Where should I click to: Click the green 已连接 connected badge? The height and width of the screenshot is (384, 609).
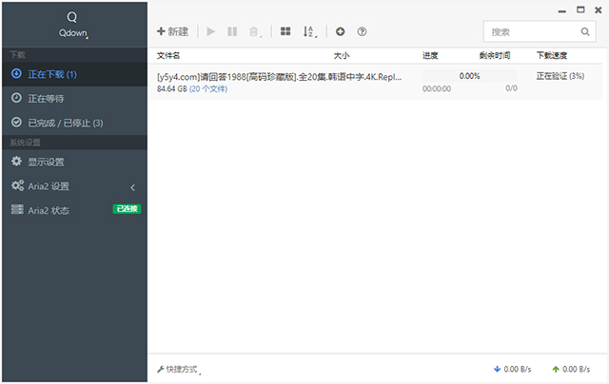click(127, 209)
